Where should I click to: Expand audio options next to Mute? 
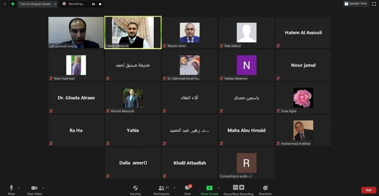tap(19, 188)
